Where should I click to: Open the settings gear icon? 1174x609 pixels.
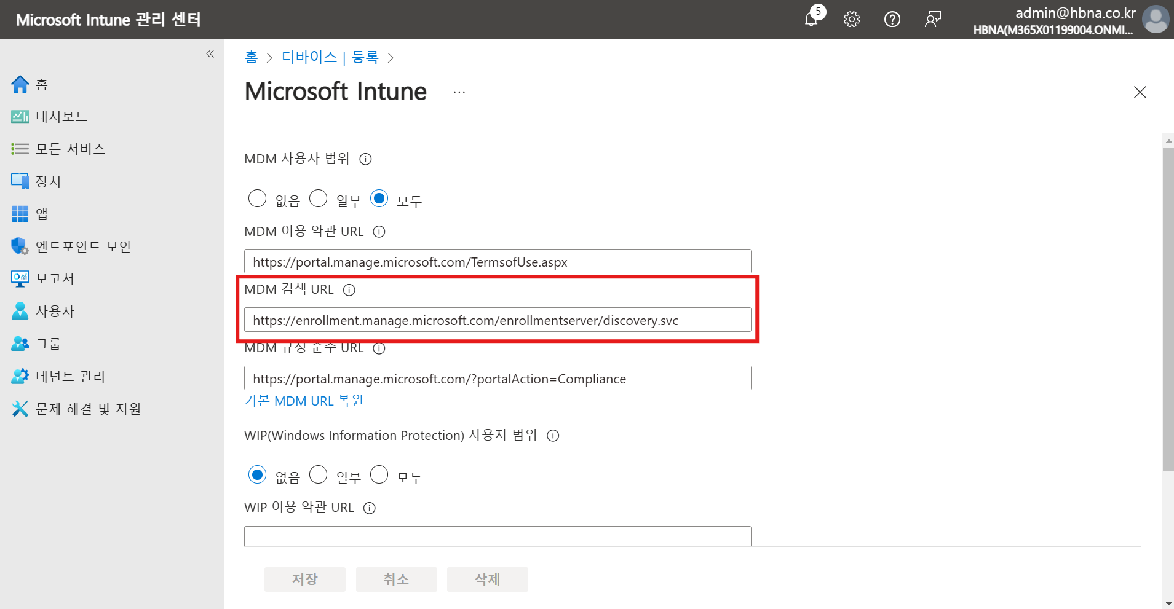point(852,20)
